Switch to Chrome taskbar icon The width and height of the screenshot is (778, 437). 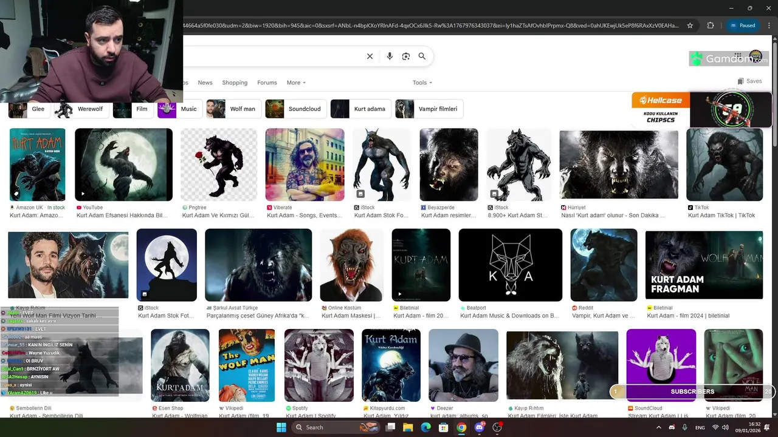(461, 427)
